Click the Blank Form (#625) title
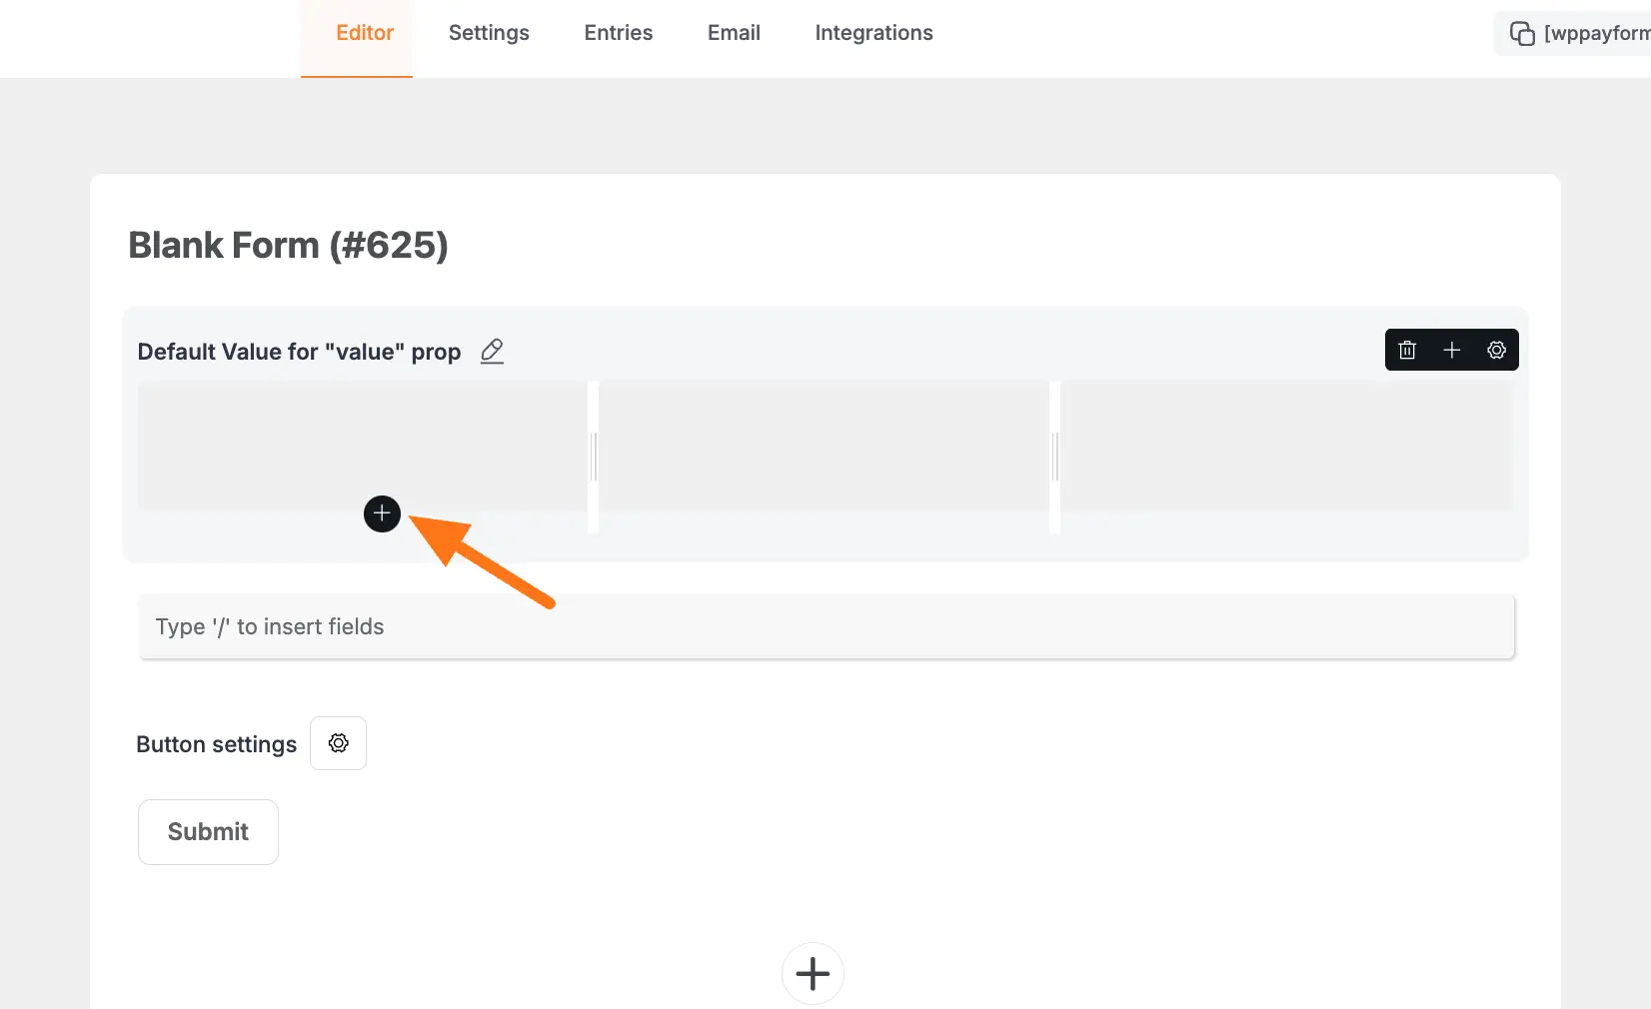This screenshot has width=1651, height=1009. (288, 245)
